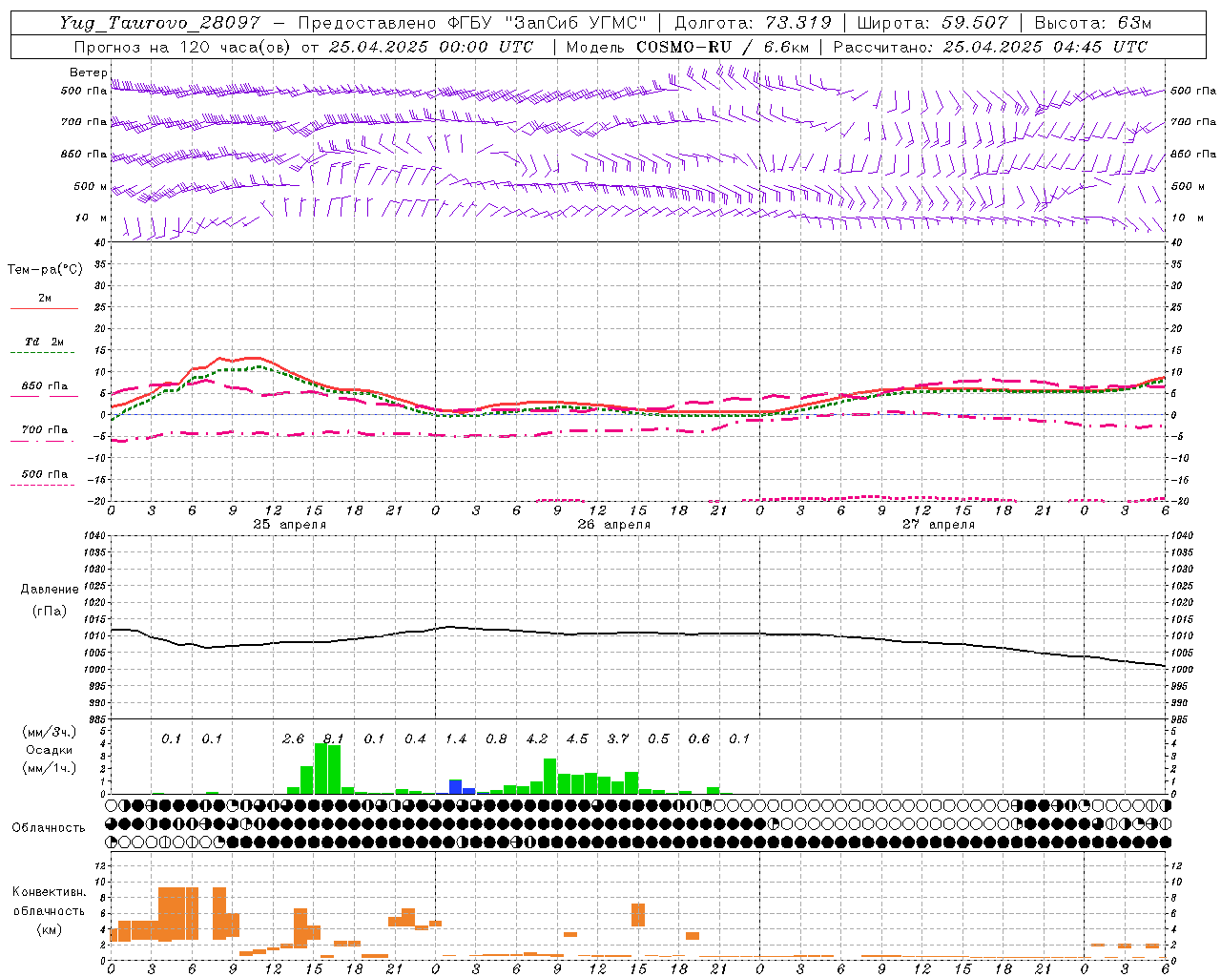1221x977 pixels.
Task: Click the station title Yug_Taurovo_28097
Action: pos(159,23)
